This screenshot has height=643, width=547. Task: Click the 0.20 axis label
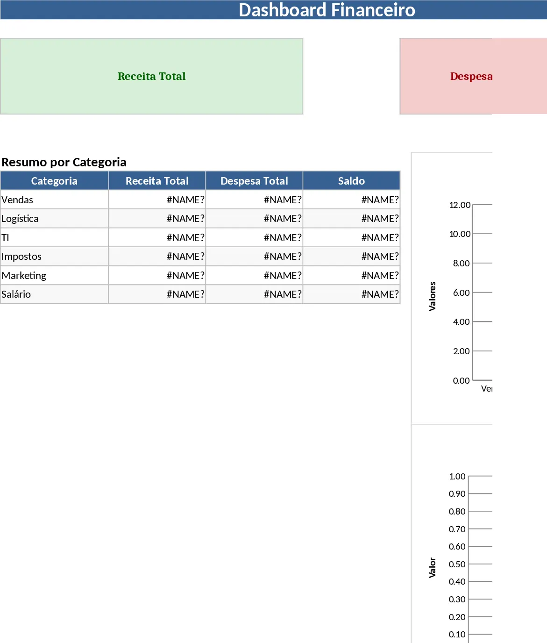coord(457,617)
